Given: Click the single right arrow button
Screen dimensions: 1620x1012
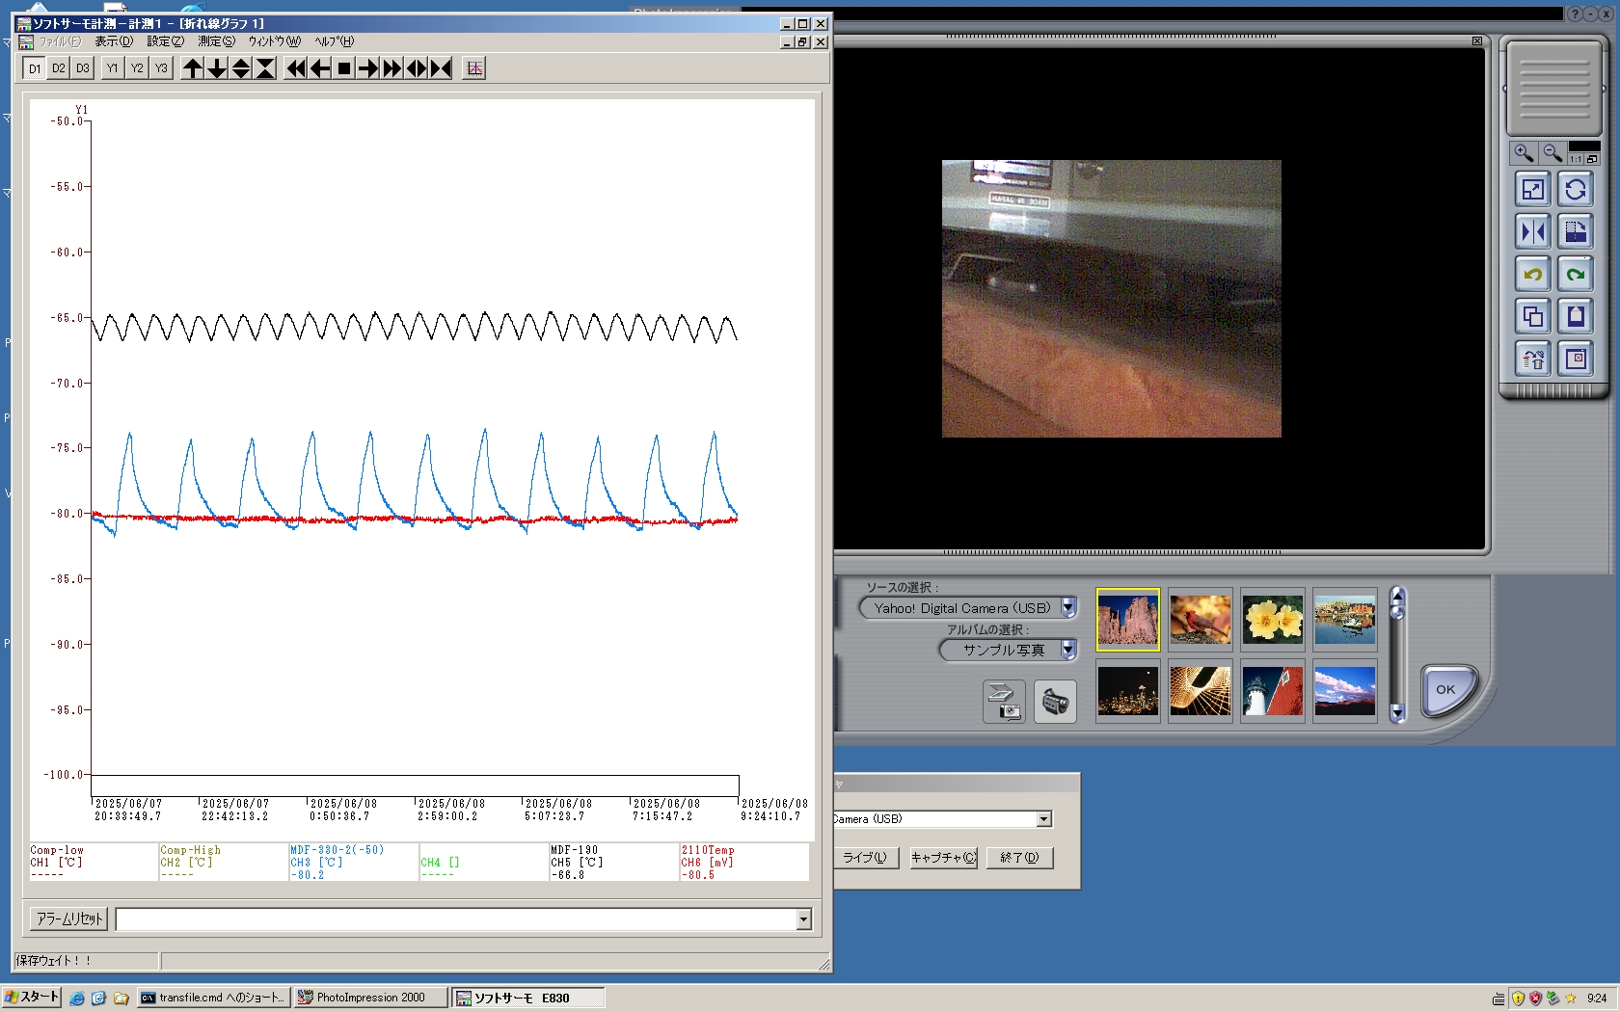Looking at the screenshot, I should (368, 68).
